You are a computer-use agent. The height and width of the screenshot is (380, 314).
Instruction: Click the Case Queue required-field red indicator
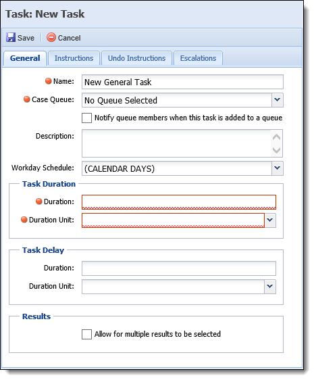click(26, 99)
